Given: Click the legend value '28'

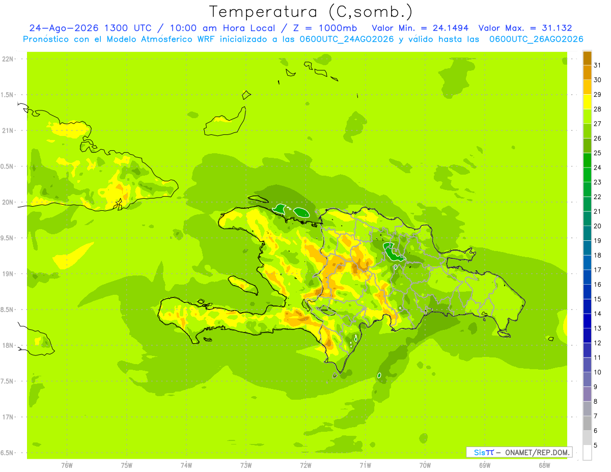Looking at the screenshot, I should [x=598, y=109].
